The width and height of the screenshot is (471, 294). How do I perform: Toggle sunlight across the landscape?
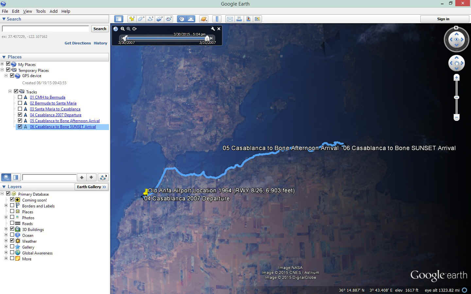(x=191, y=19)
